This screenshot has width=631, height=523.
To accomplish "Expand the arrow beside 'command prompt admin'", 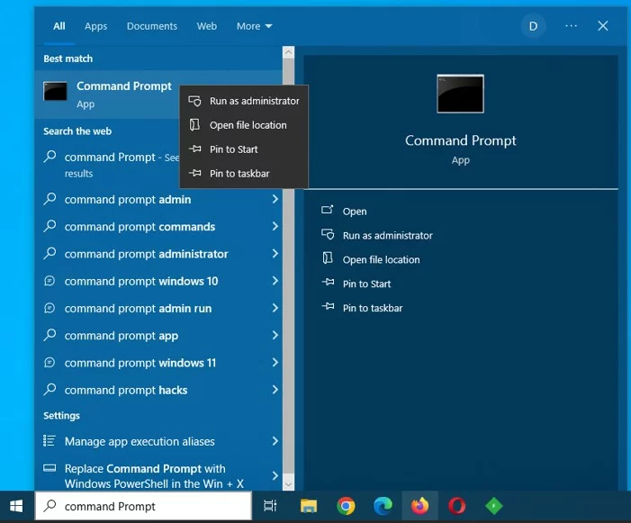I will pos(275,199).
